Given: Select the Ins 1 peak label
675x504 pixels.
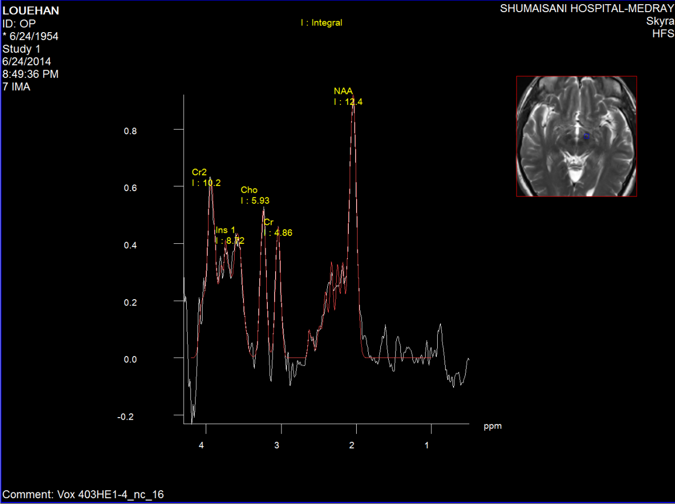Looking at the screenshot, I should [x=226, y=230].
